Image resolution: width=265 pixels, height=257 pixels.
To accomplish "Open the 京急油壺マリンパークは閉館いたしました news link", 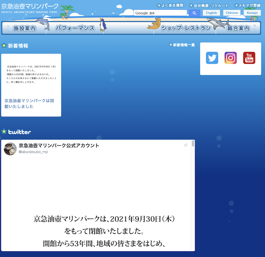I will [29, 103].
